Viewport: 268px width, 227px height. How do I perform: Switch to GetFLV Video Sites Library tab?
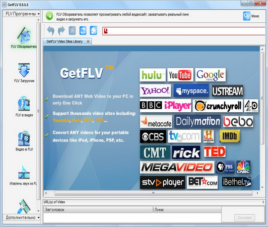point(65,42)
